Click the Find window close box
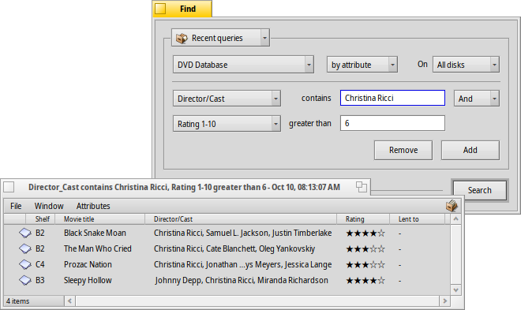 point(160,9)
